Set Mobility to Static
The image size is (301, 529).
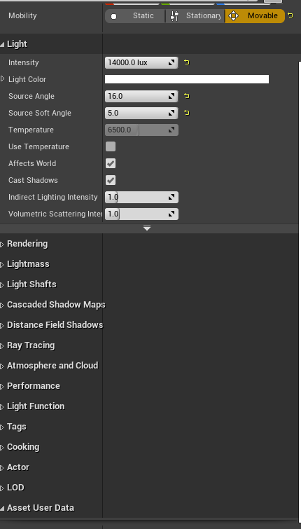pos(136,16)
